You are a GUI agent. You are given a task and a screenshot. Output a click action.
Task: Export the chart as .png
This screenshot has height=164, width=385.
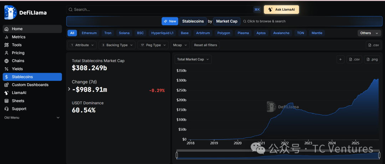coord(372,59)
